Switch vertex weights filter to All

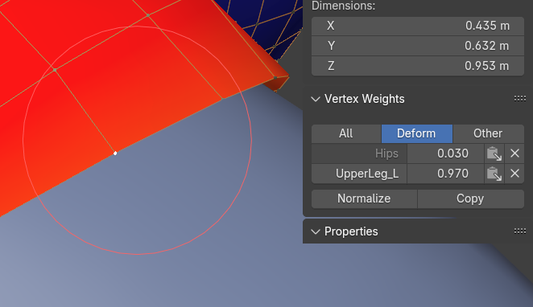click(x=346, y=133)
